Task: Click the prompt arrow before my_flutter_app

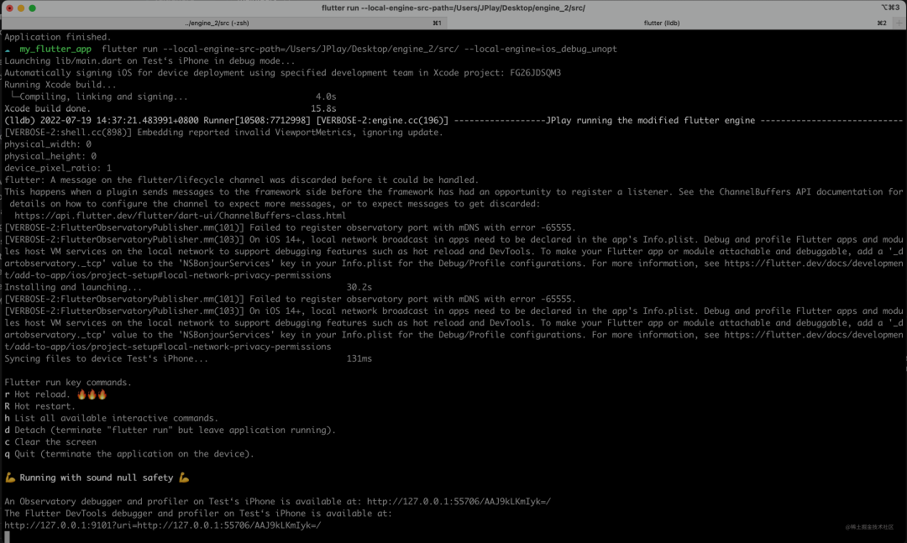Action: point(8,50)
